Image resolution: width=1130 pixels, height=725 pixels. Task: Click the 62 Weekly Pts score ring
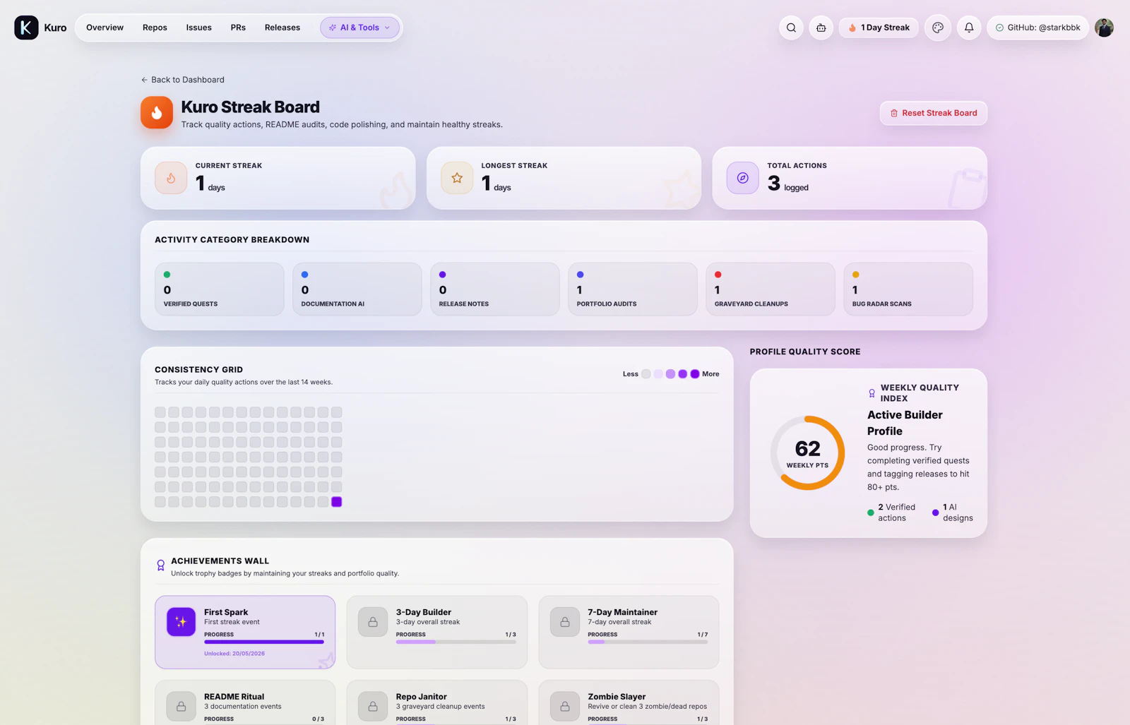tap(807, 453)
